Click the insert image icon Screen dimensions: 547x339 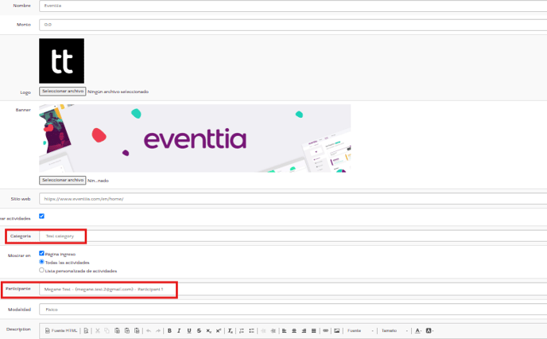click(x=337, y=329)
